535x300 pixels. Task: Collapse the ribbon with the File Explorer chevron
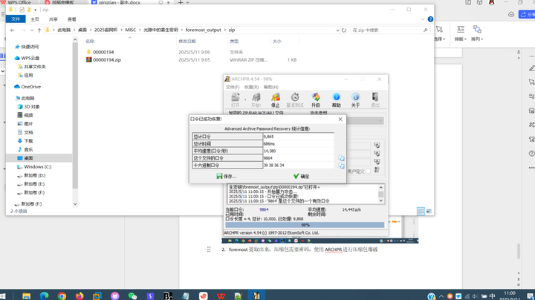(x=423, y=19)
